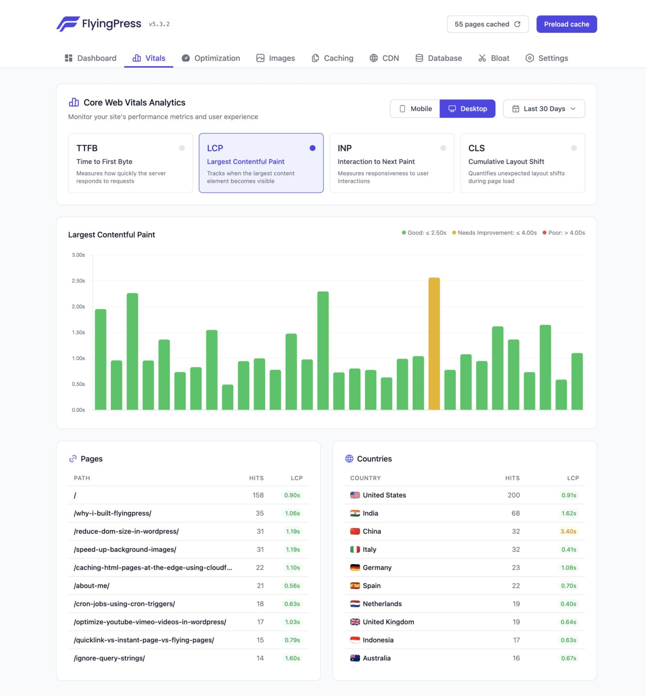Click the Core Web Vitals Analytics chart icon

click(x=74, y=102)
